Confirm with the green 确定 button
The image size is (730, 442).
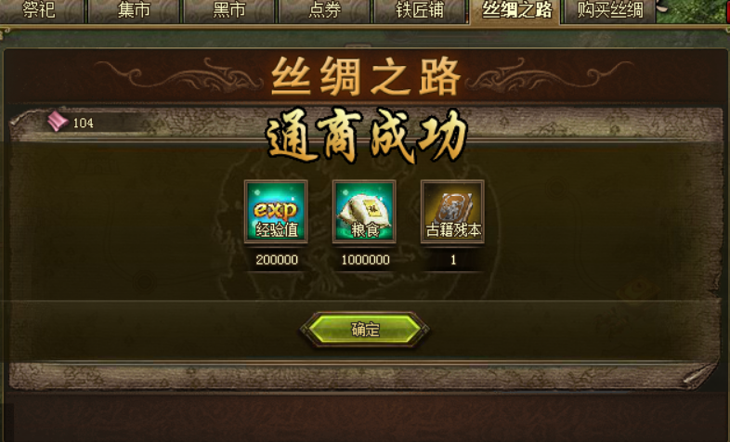[x=364, y=330]
